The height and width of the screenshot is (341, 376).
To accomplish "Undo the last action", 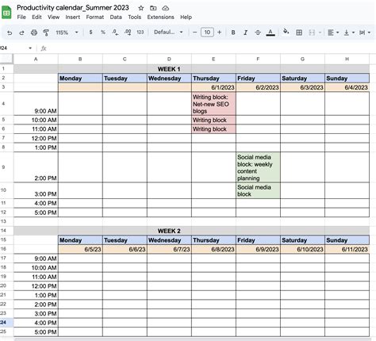I will click(10, 33).
